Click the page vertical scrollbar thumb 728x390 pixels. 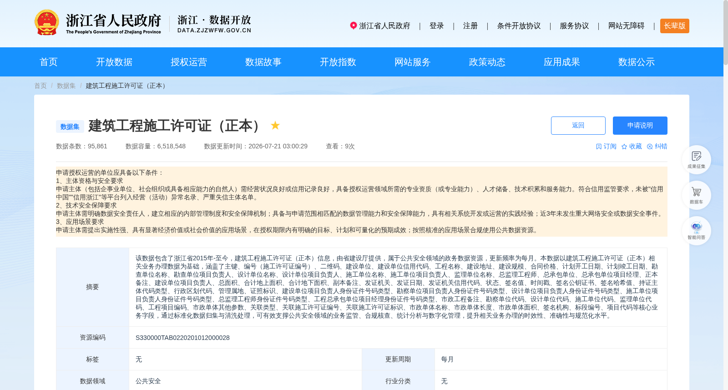[726, 33]
